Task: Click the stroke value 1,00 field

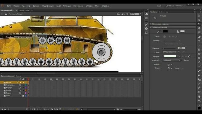Action: click(181, 48)
